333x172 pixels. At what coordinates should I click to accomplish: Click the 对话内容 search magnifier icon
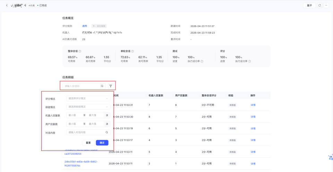click(x=107, y=133)
